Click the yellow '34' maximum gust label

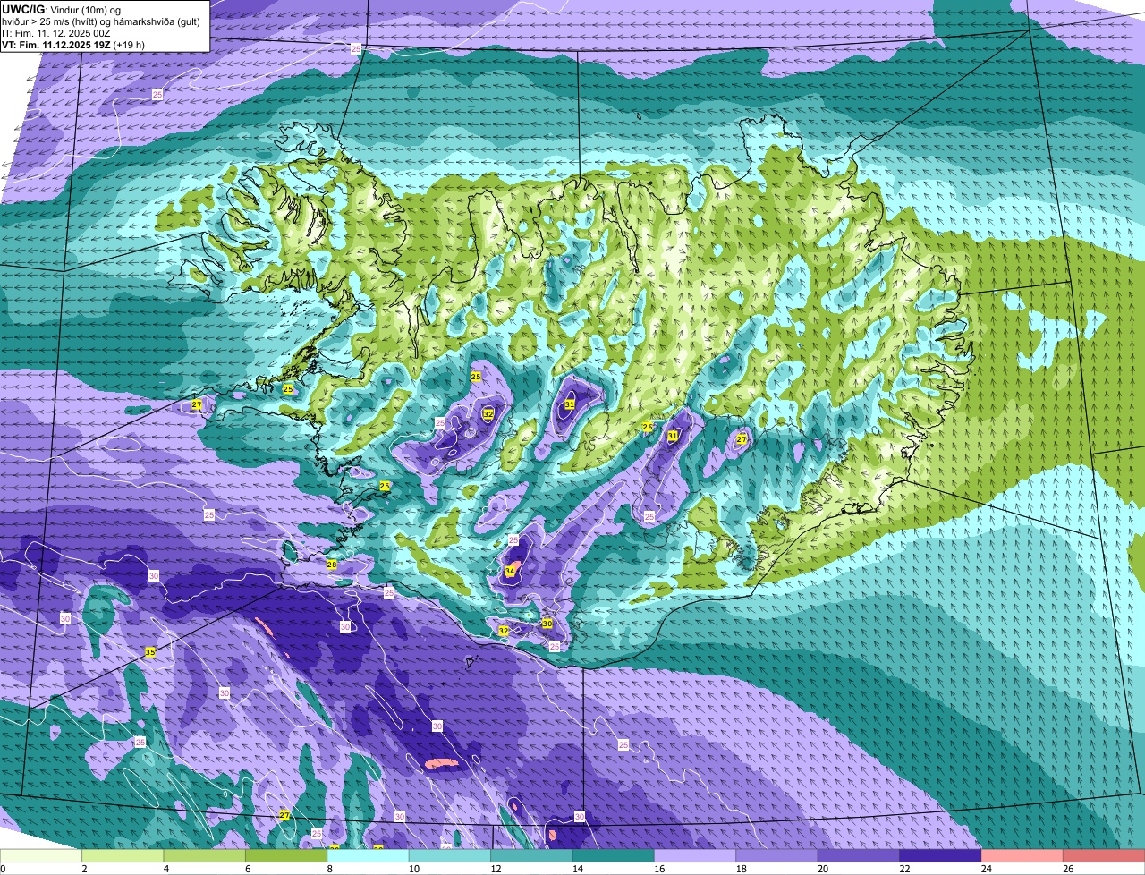coord(510,571)
